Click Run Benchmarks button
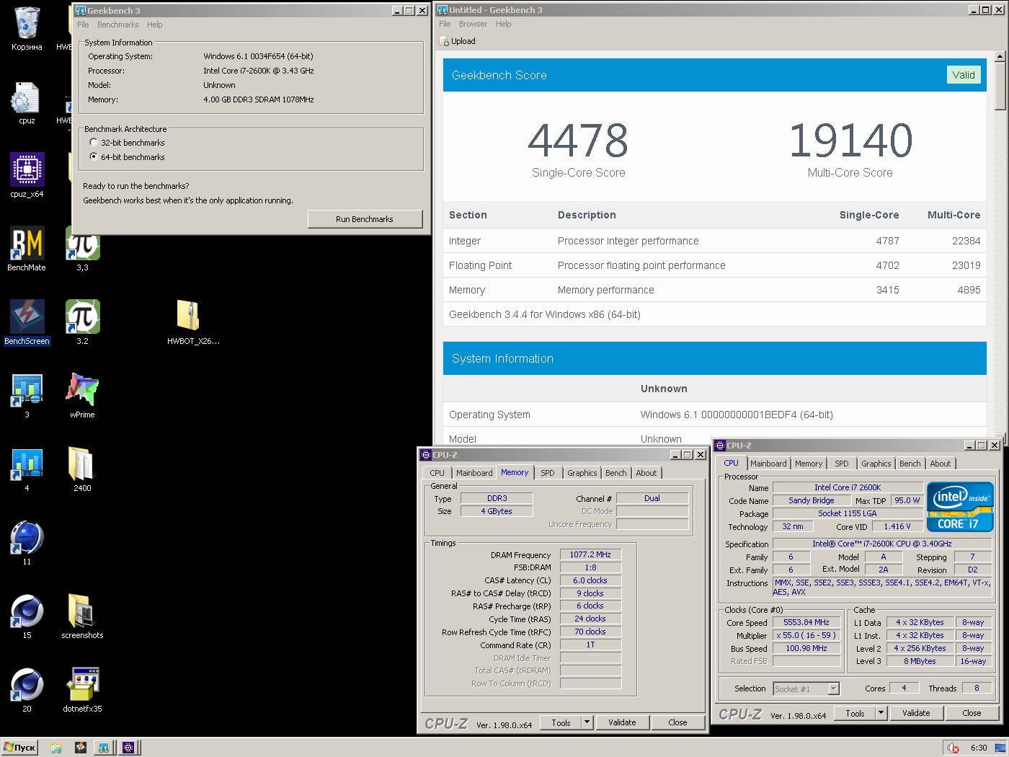 (x=365, y=219)
